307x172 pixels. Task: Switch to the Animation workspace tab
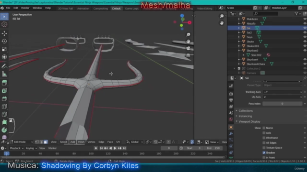(83, 9)
